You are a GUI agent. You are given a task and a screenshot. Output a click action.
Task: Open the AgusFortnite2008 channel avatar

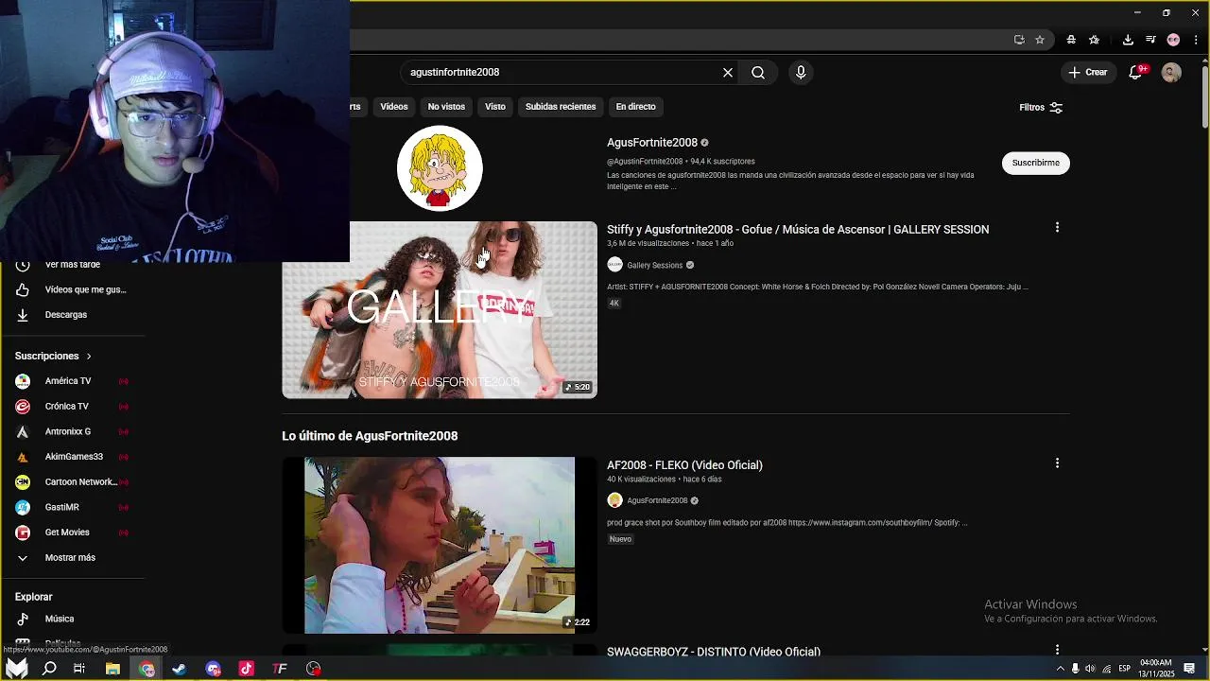[x=440, y=168]
